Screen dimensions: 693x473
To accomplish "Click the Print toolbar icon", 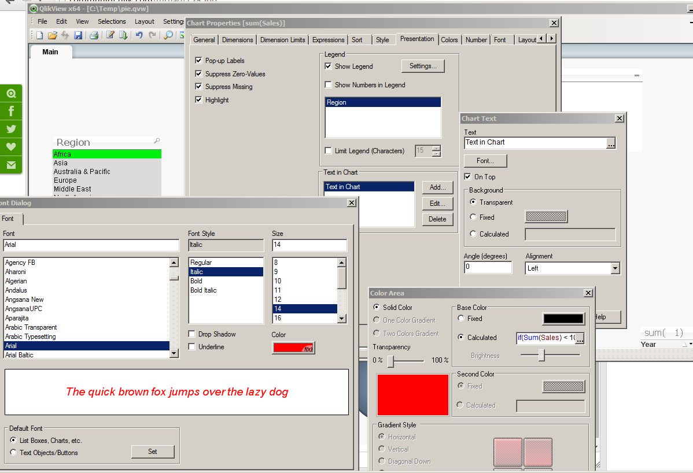I will click(94, 35).
